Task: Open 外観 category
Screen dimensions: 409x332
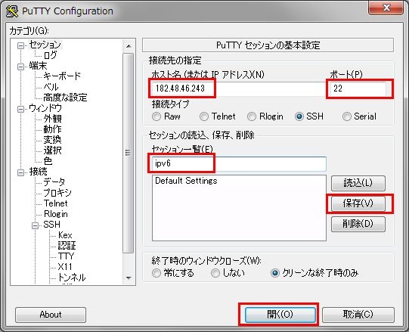Action: click(52, 119)
